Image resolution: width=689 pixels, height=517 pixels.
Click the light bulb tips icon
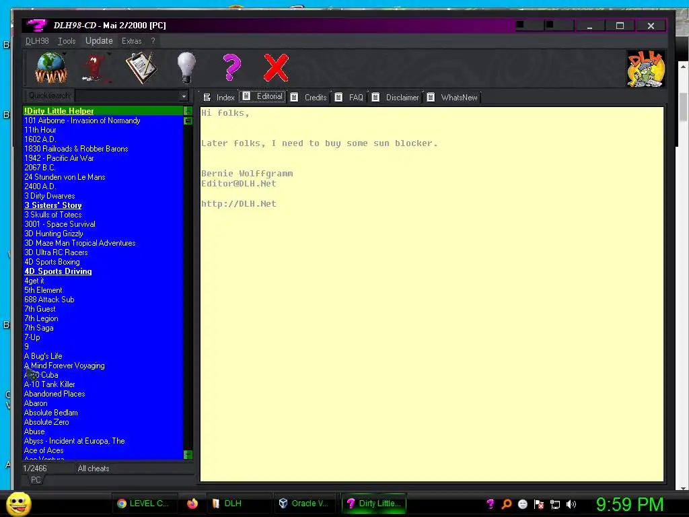(x=186, y=67)
